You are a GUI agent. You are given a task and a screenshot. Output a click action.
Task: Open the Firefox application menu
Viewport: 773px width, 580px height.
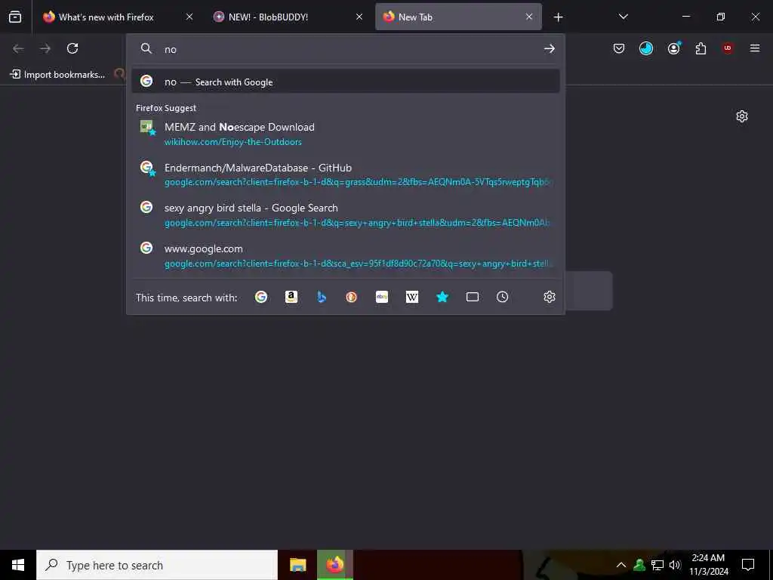point(755,48)
